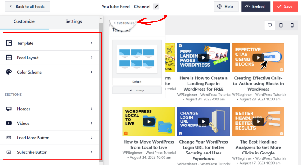
Task: Click 'August 28, 2023 10:00 am' date
Action: (260, 99)
